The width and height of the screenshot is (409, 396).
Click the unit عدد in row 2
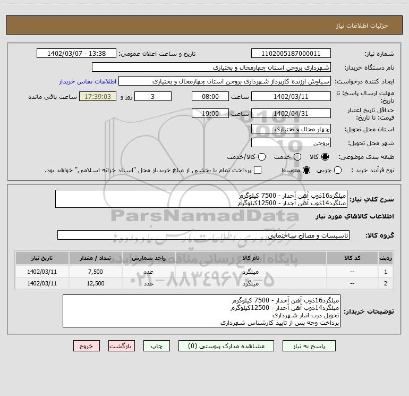pos(148,283)
